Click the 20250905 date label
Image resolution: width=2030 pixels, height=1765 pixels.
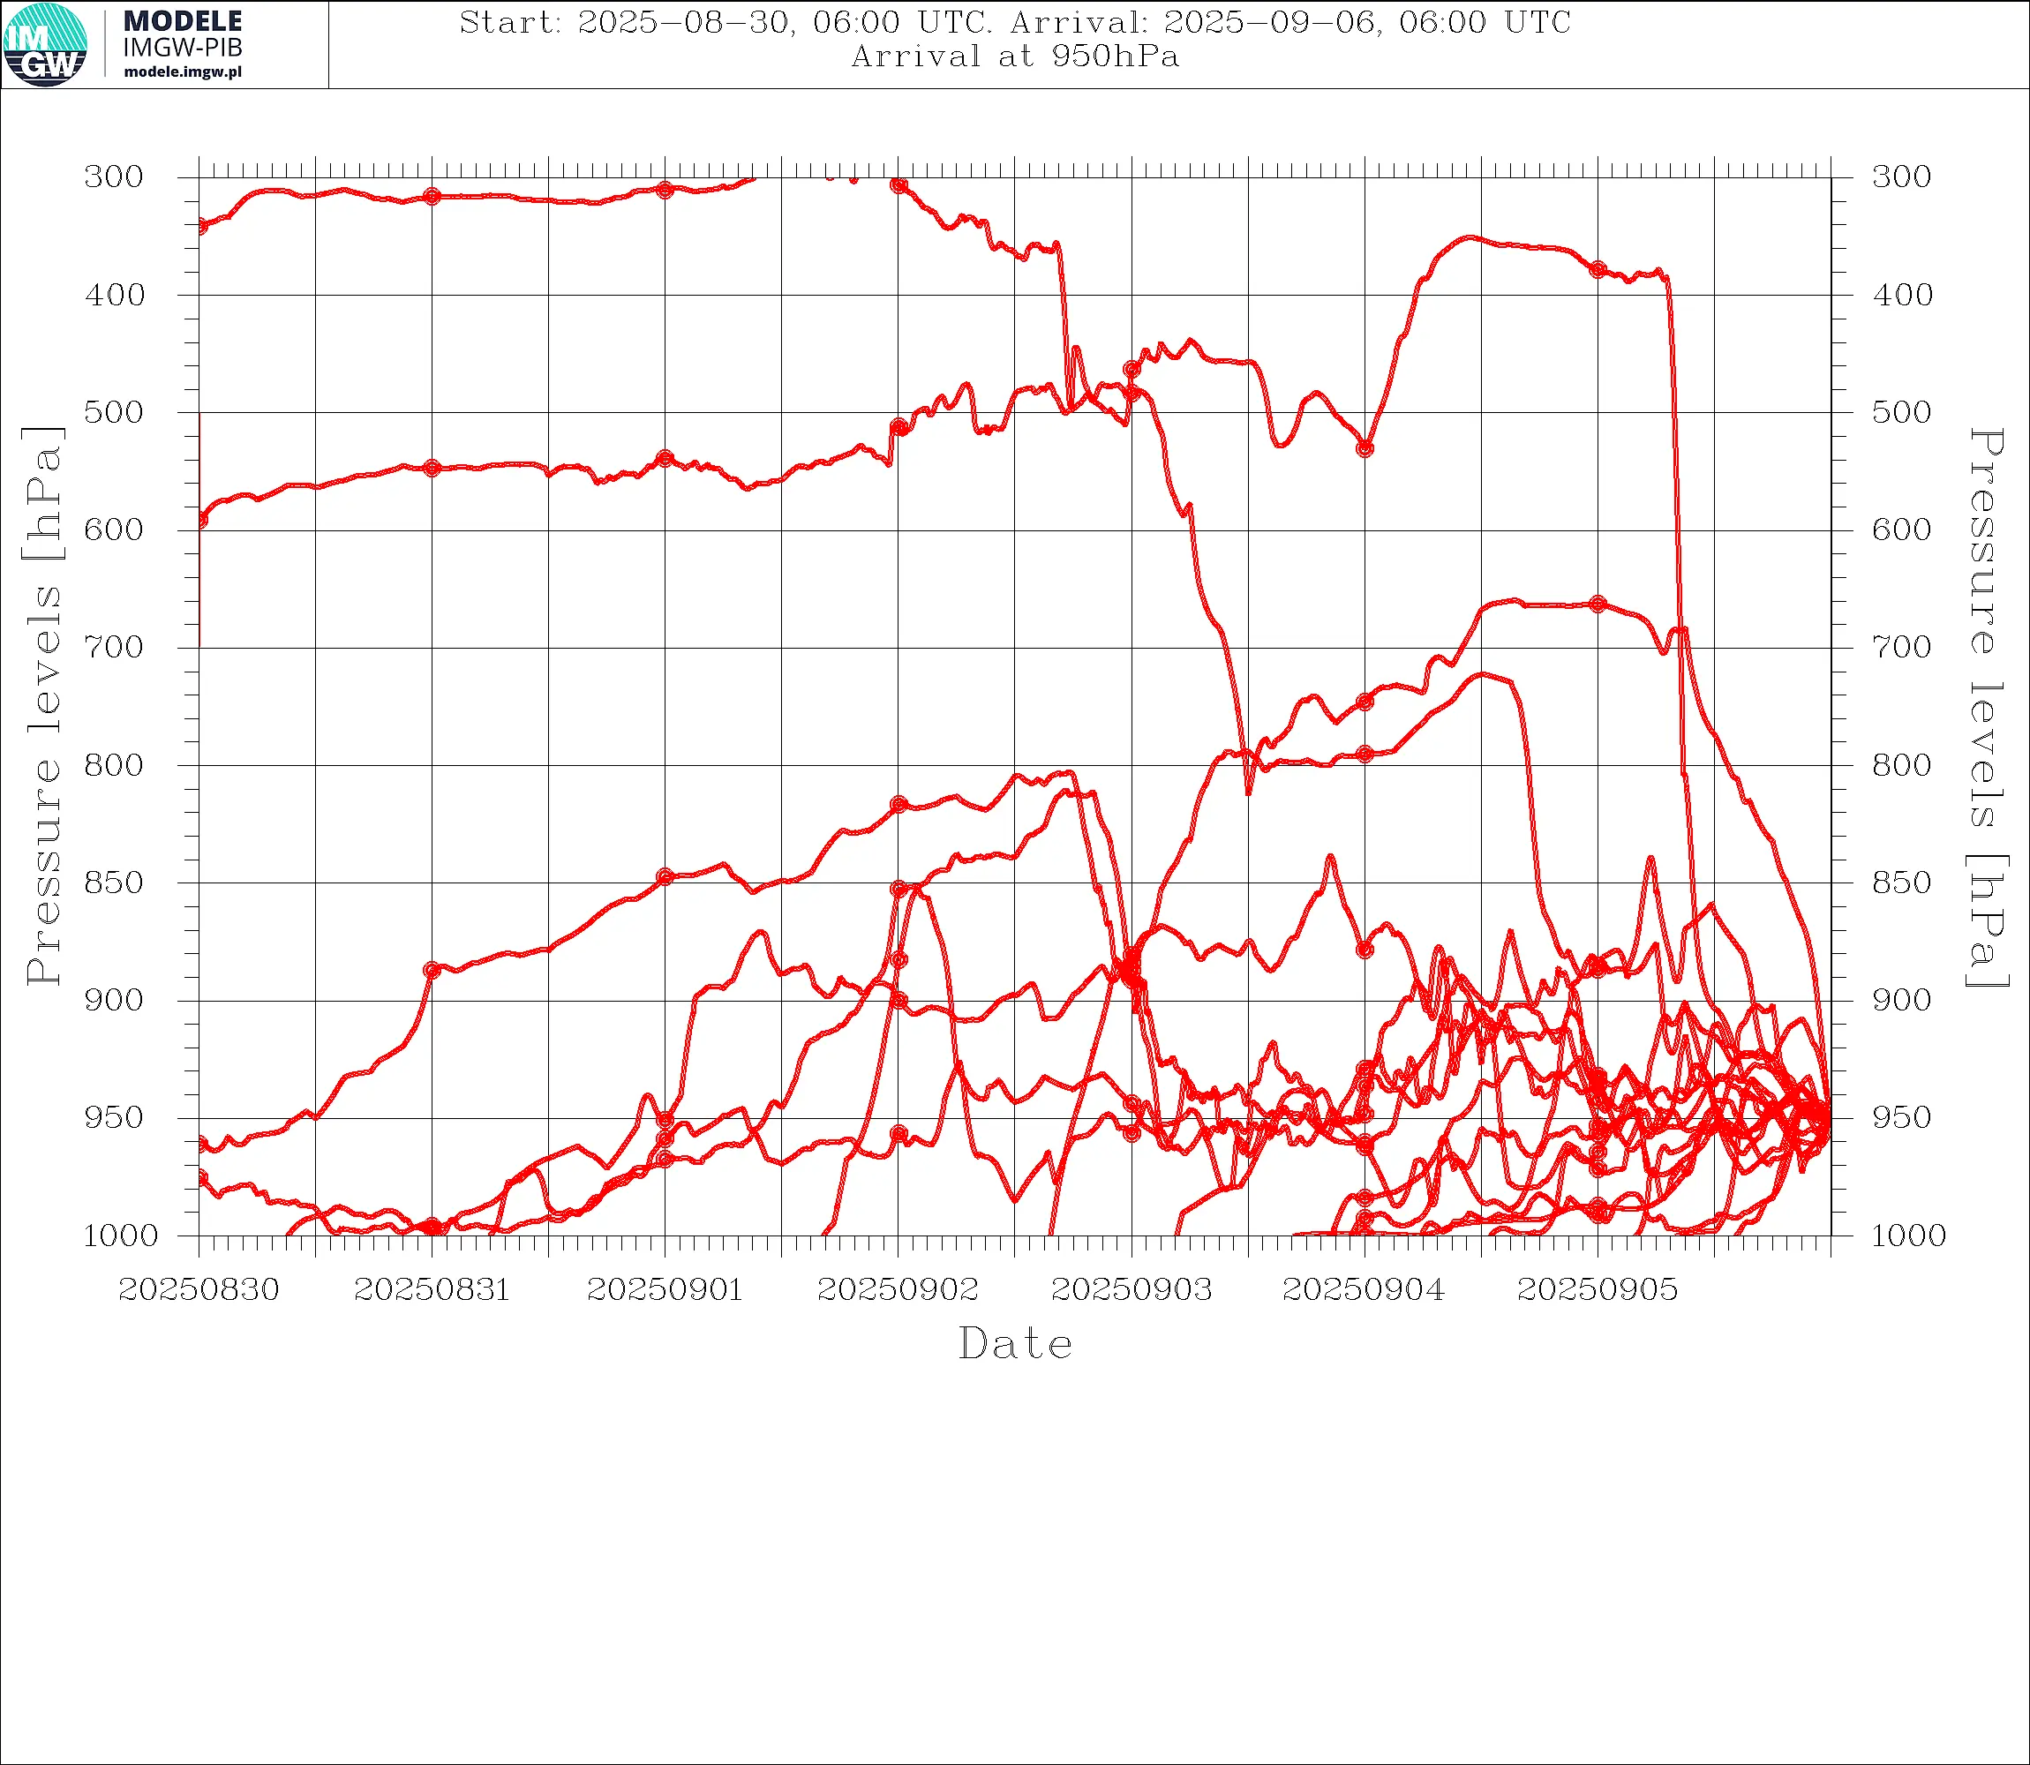pyautogui.click(x=1598, y=1289)
